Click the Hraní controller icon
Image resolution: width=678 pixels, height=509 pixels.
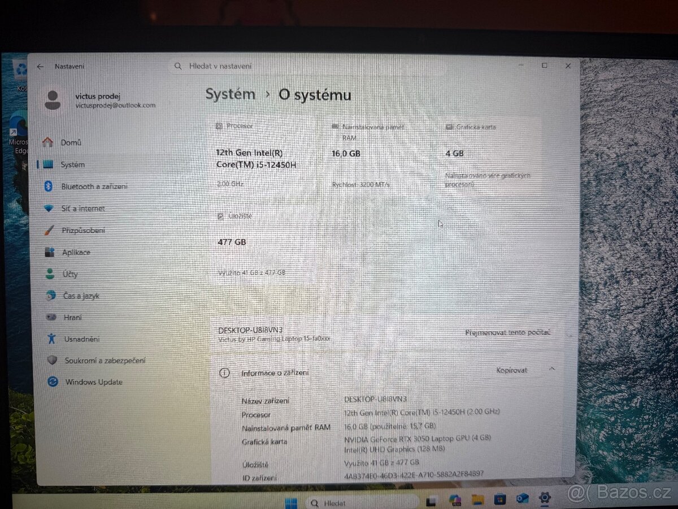coord(51,317)
